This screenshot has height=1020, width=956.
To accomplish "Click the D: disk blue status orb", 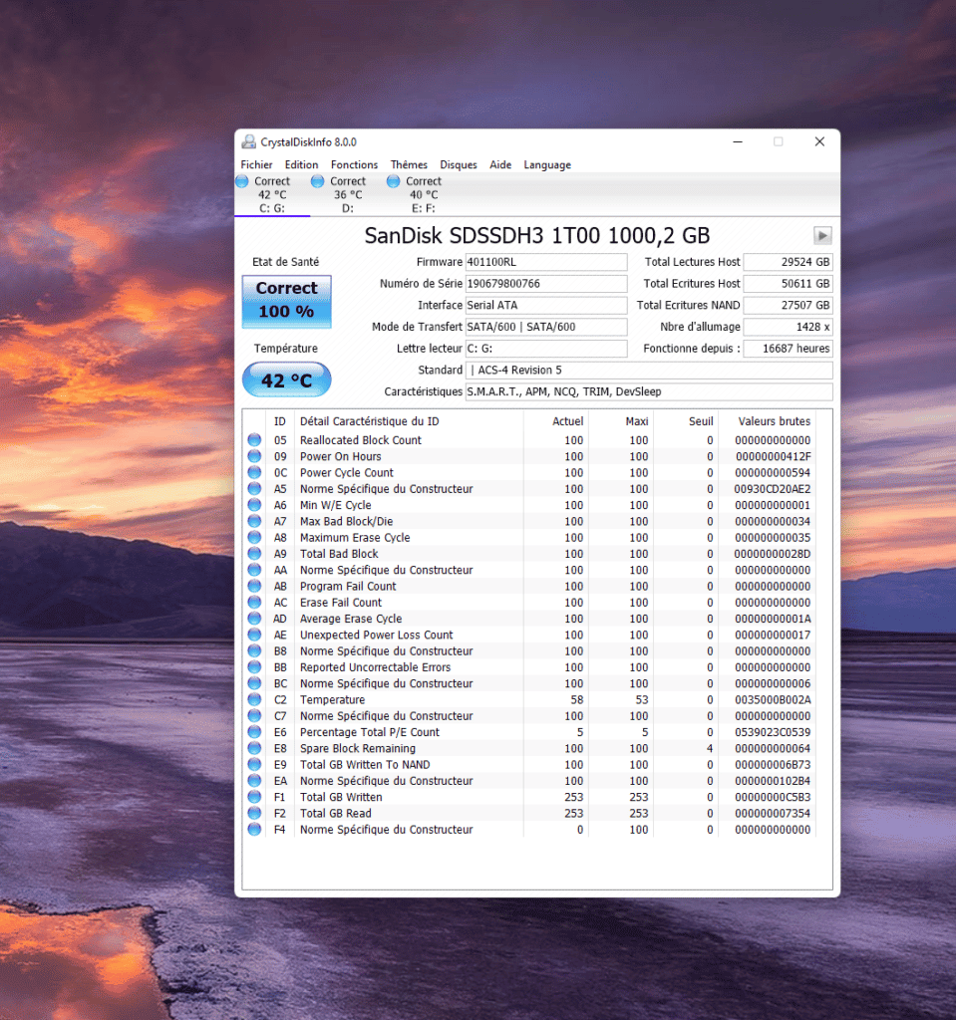I will pos(317,181).
